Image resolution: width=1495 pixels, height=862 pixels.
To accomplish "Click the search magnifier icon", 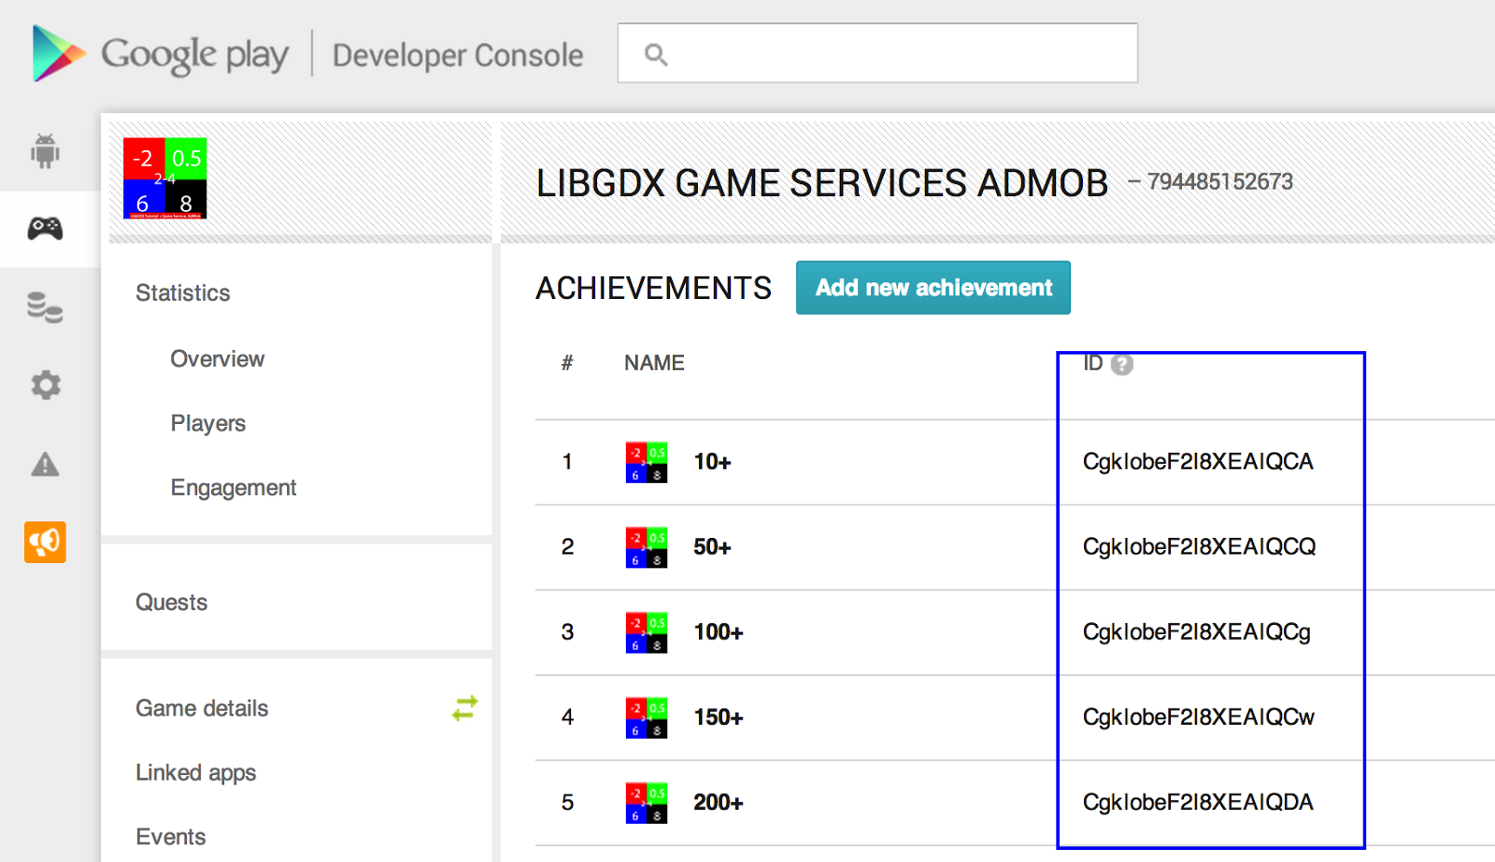I will point(657,53).
